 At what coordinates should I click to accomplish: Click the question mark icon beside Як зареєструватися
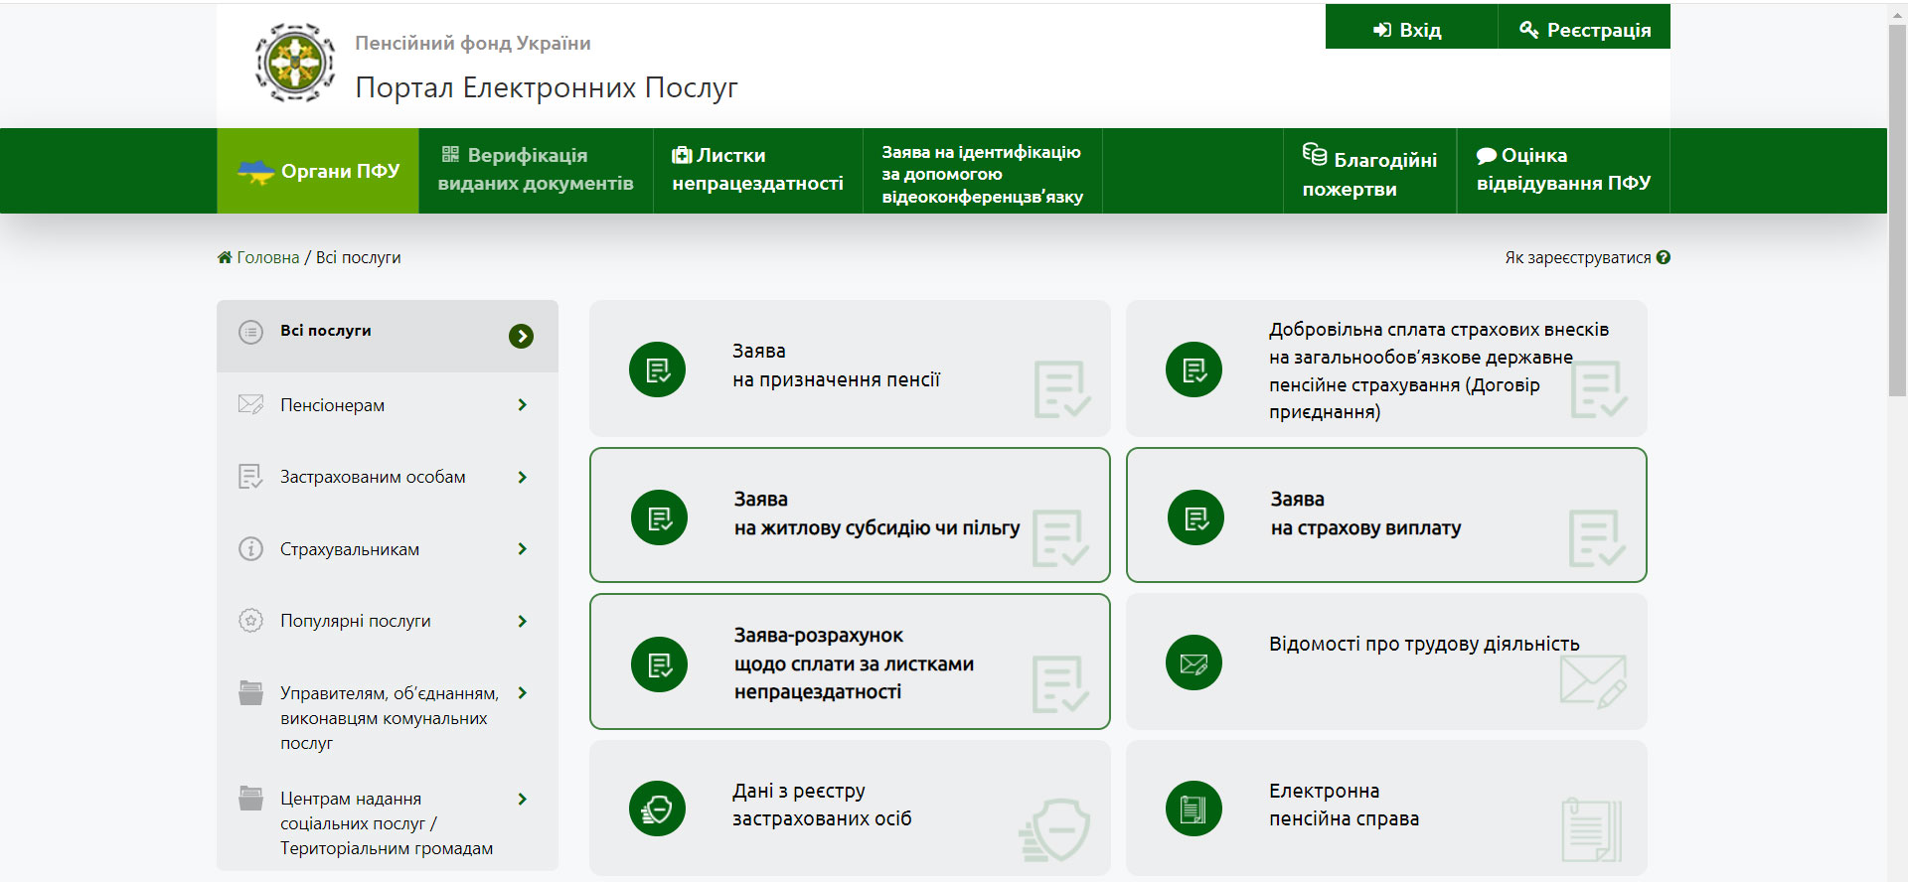(1664, 257)
